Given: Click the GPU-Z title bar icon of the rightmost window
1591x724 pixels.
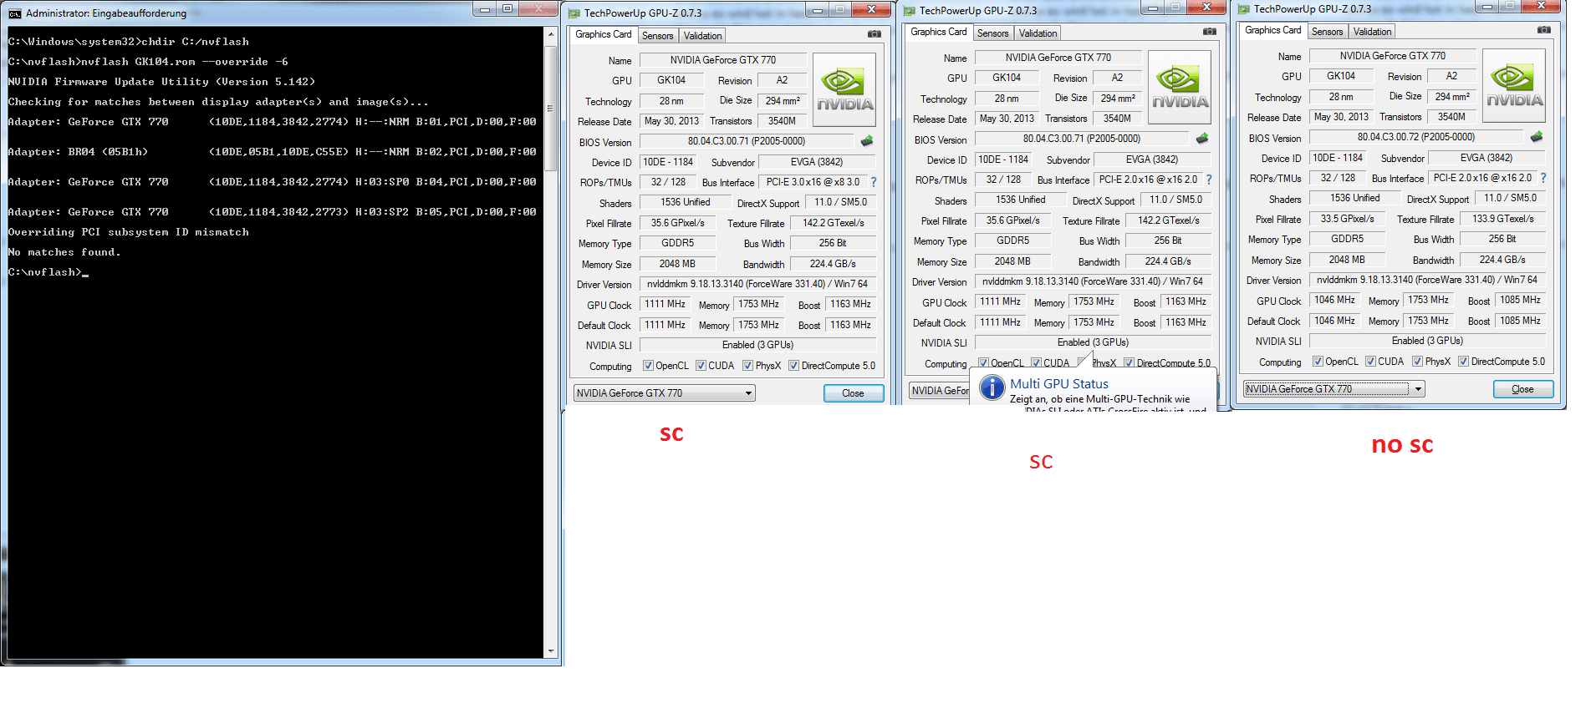Looking at the screenshot, I should coord(1244,9).
